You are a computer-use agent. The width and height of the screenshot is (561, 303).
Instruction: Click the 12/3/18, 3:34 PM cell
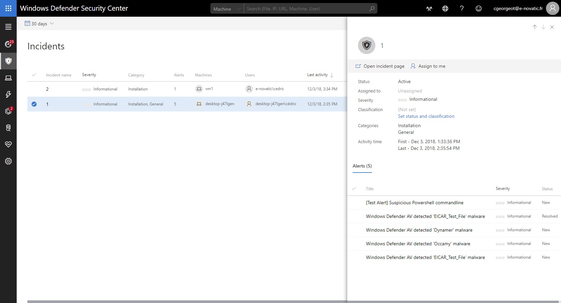pyautogui.click(x=322, y=89)
